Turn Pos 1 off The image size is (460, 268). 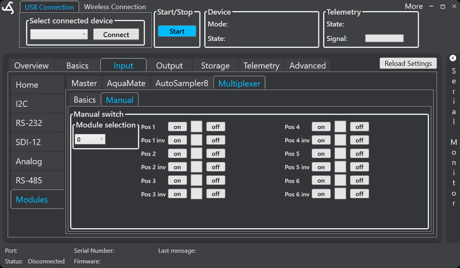pyautogui.click(x=216, y=127)
